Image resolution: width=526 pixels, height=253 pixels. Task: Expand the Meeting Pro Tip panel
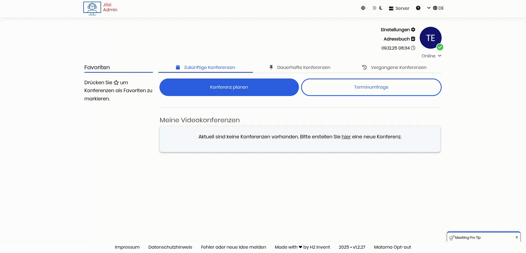[x=517, y=237]
